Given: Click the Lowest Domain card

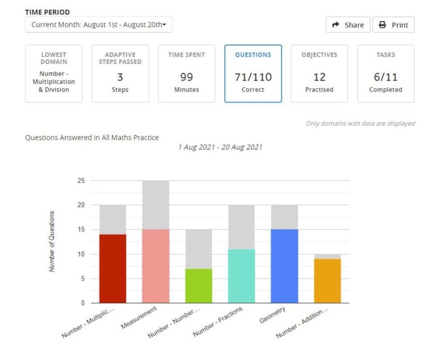Looking at the screenshot, I should pyautogui.click(x=54, y=73).
